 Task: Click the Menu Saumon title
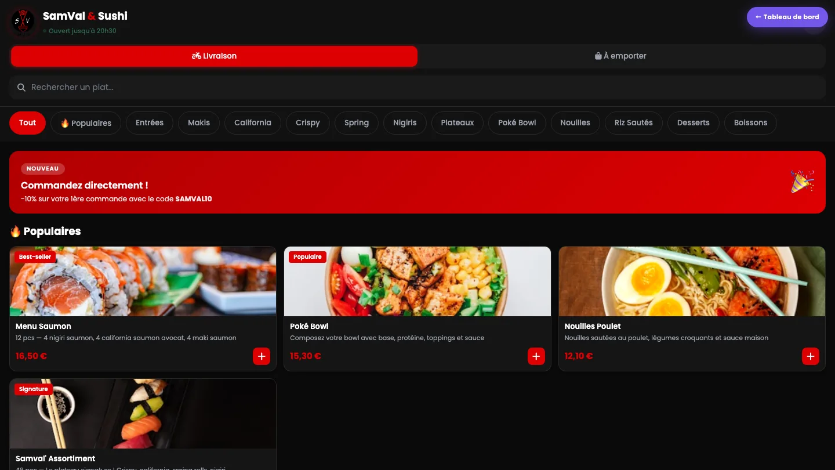point(43,327)
